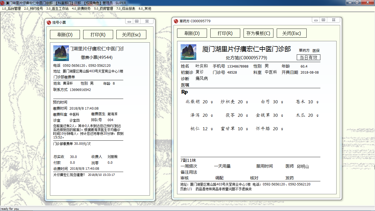Open the 1.0_后台管理 menu
The image size is (375, 211).
tap(11, 9)
